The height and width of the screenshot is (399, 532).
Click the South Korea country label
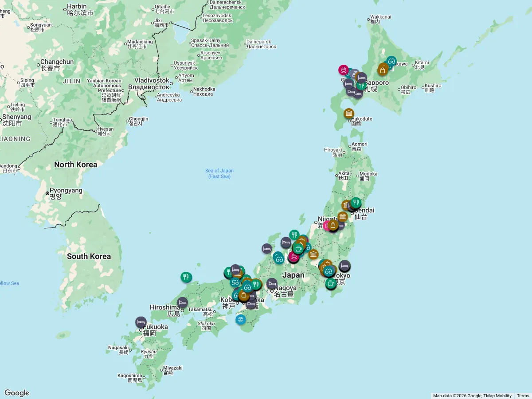coord(89,256)
